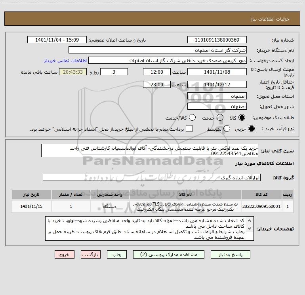
Task: Click the deadline time field 12:00
Action: [157, 72]
